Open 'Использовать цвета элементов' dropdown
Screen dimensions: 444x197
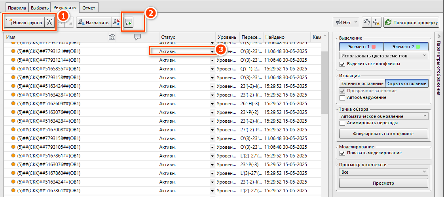coord(383,56)
